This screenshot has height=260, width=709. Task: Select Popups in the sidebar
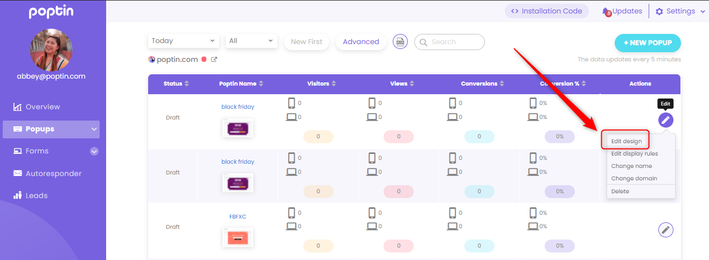51,129
